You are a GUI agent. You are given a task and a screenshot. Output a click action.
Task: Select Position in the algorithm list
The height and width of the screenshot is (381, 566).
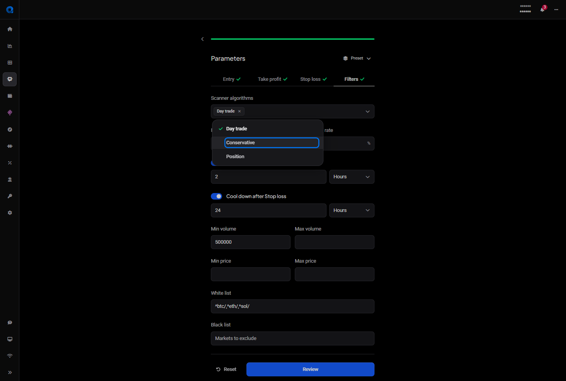click(268, 157)
